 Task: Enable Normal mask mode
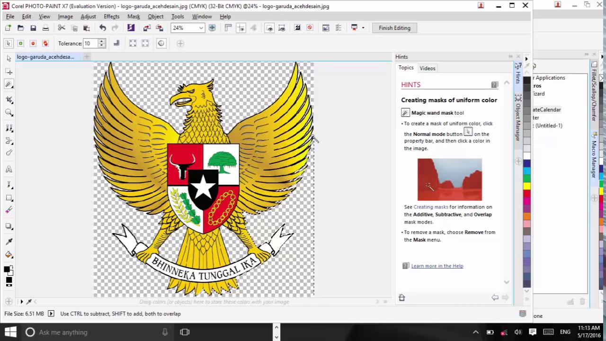[8, 43]
